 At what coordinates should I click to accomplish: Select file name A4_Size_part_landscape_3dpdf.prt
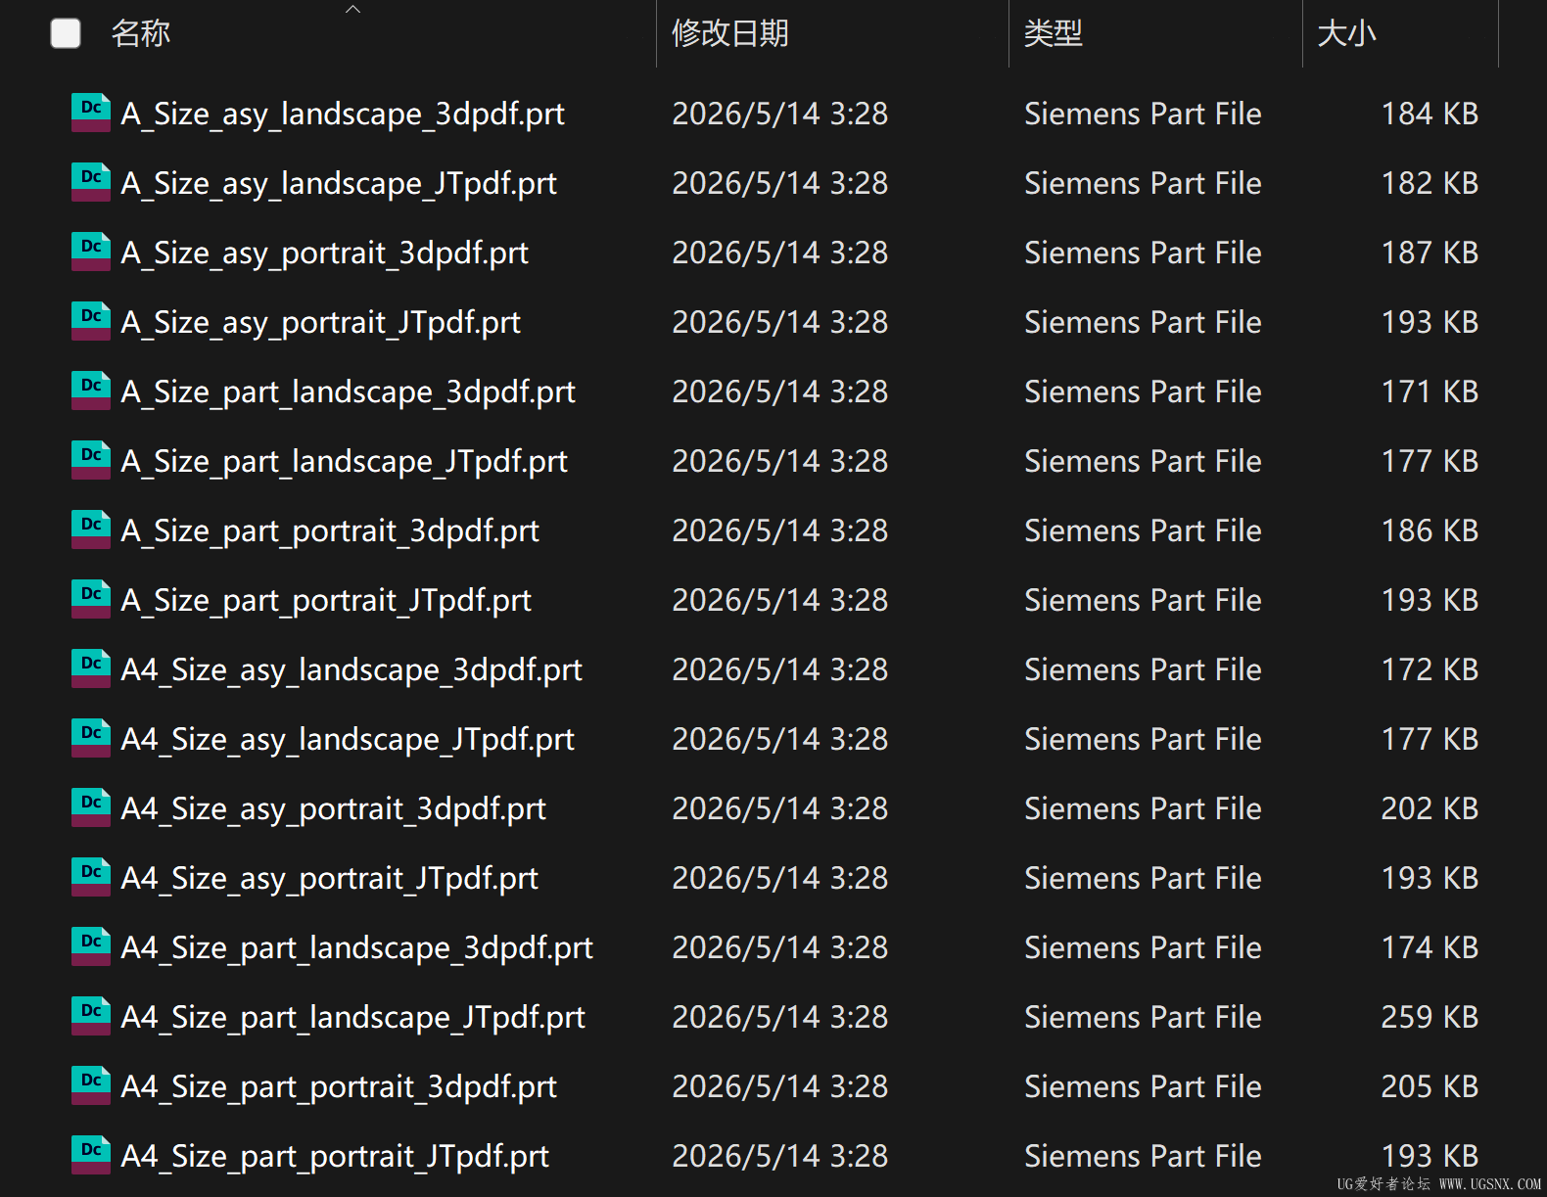pos(357,947)
